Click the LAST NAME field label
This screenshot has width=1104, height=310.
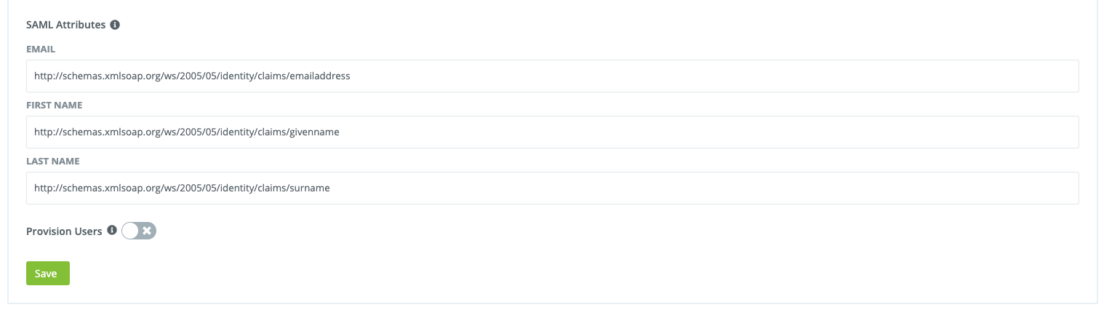pyautogui.click(x=53, y=162)
